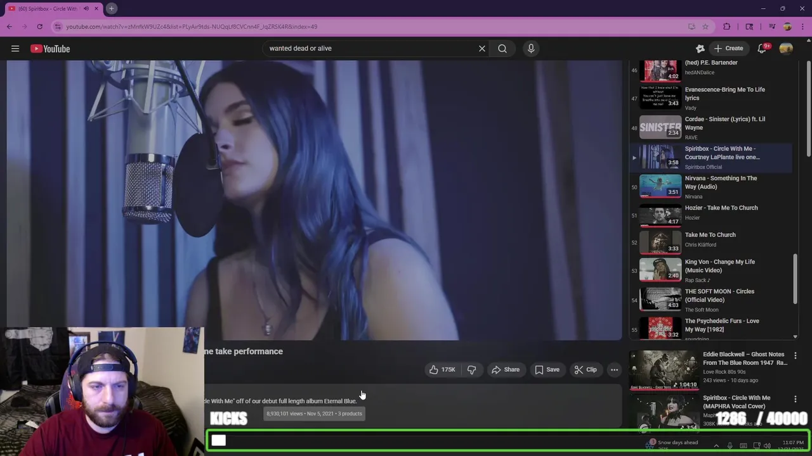Open options for MAPHRA Vocal Cover video
The width and height of the screenshot is (812, 456).
pos(796,399)
